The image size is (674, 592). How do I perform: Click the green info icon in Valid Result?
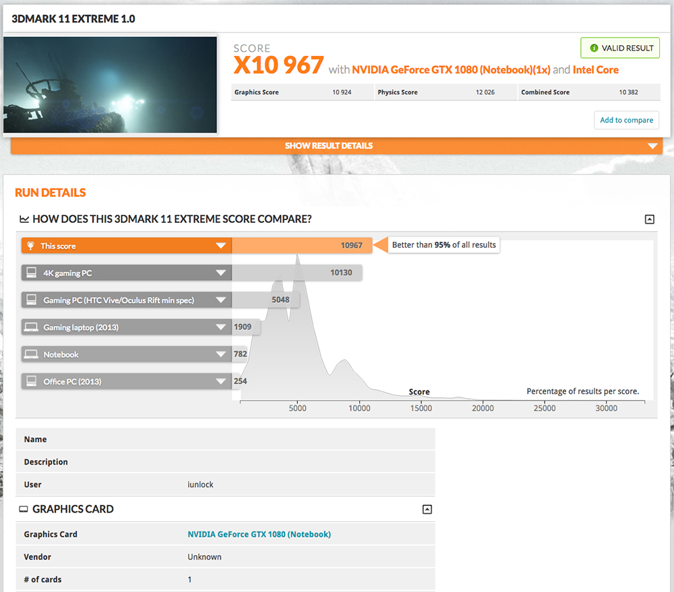click(594, 48)
